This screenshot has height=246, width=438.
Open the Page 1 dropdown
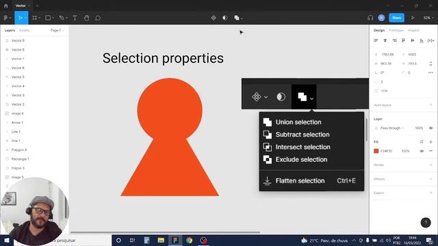[57, 30]
